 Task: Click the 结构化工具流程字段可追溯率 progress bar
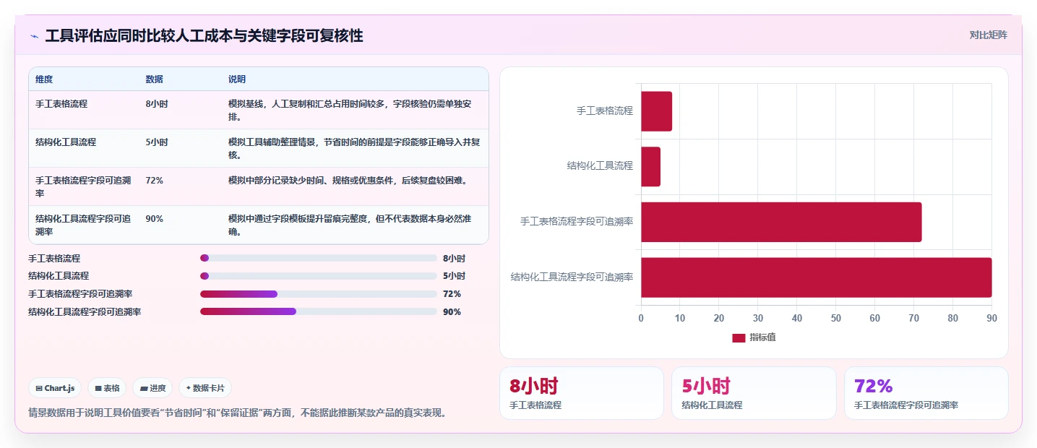(x=319, y=312)
